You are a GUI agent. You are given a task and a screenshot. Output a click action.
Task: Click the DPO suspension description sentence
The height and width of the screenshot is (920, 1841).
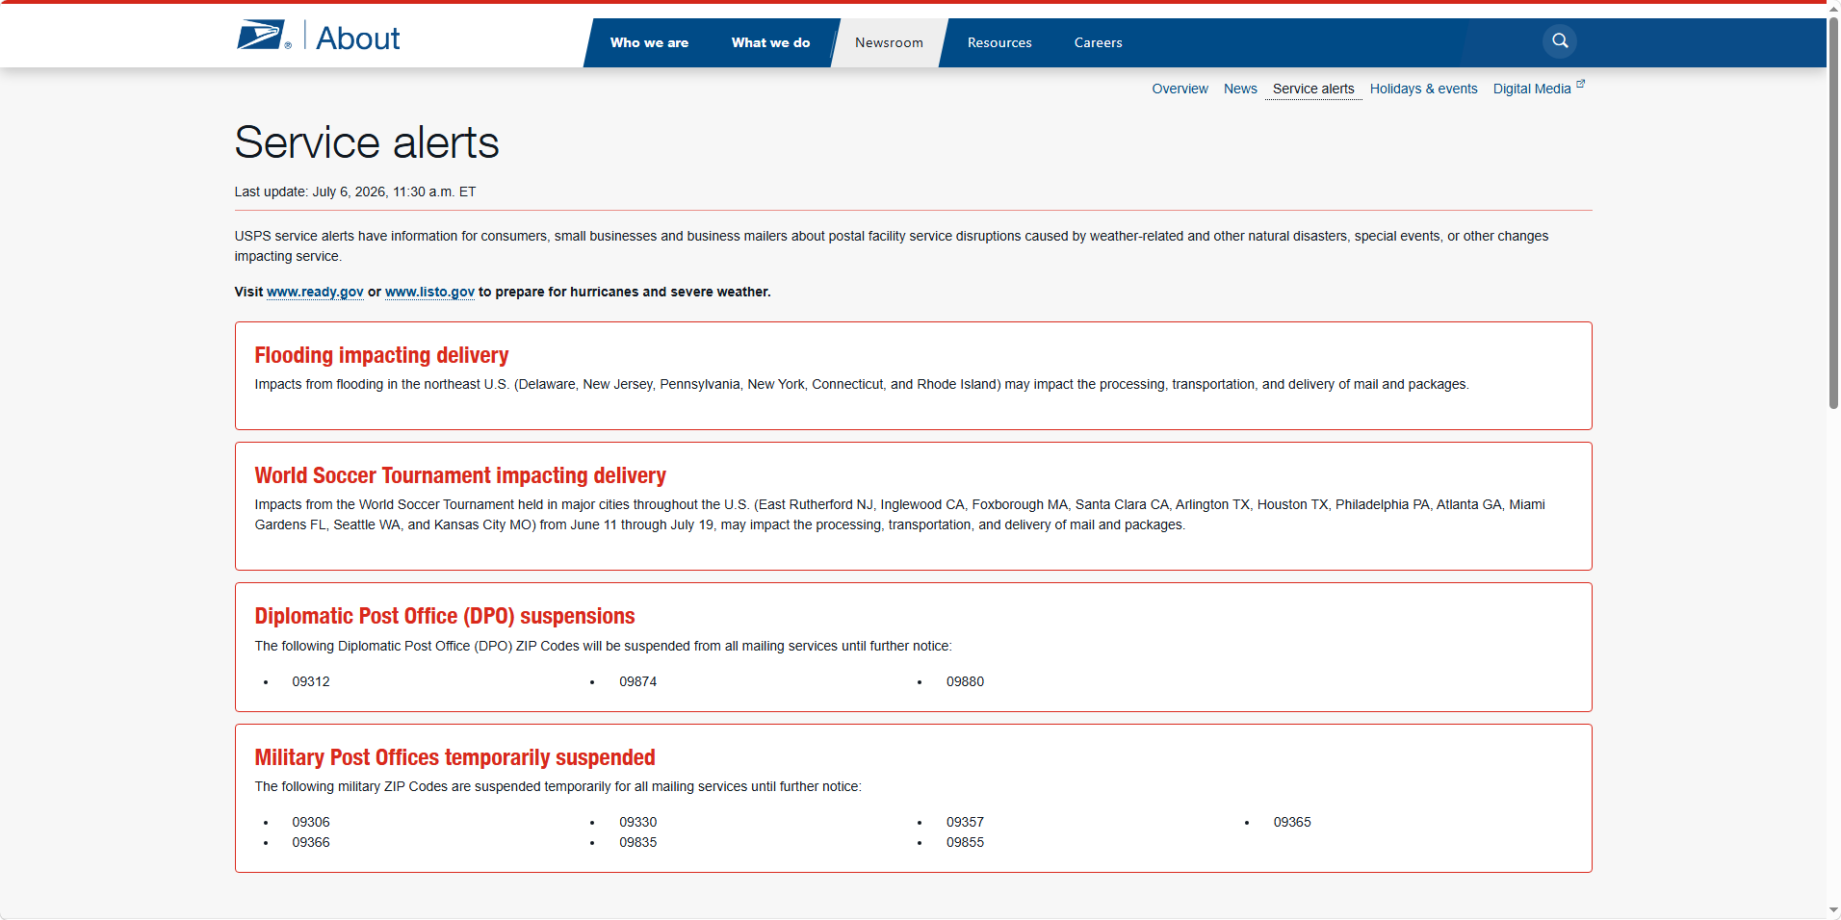coord(603,646)
